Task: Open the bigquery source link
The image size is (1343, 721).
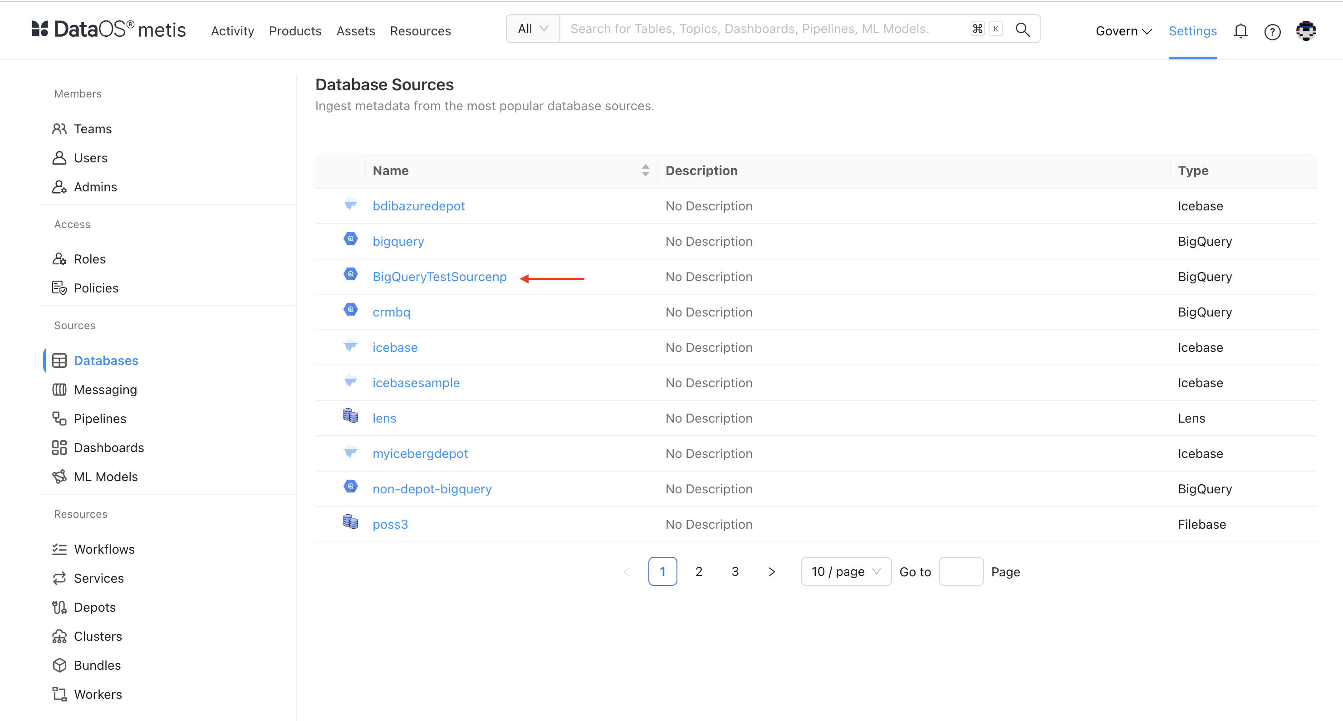Action: 398,241
